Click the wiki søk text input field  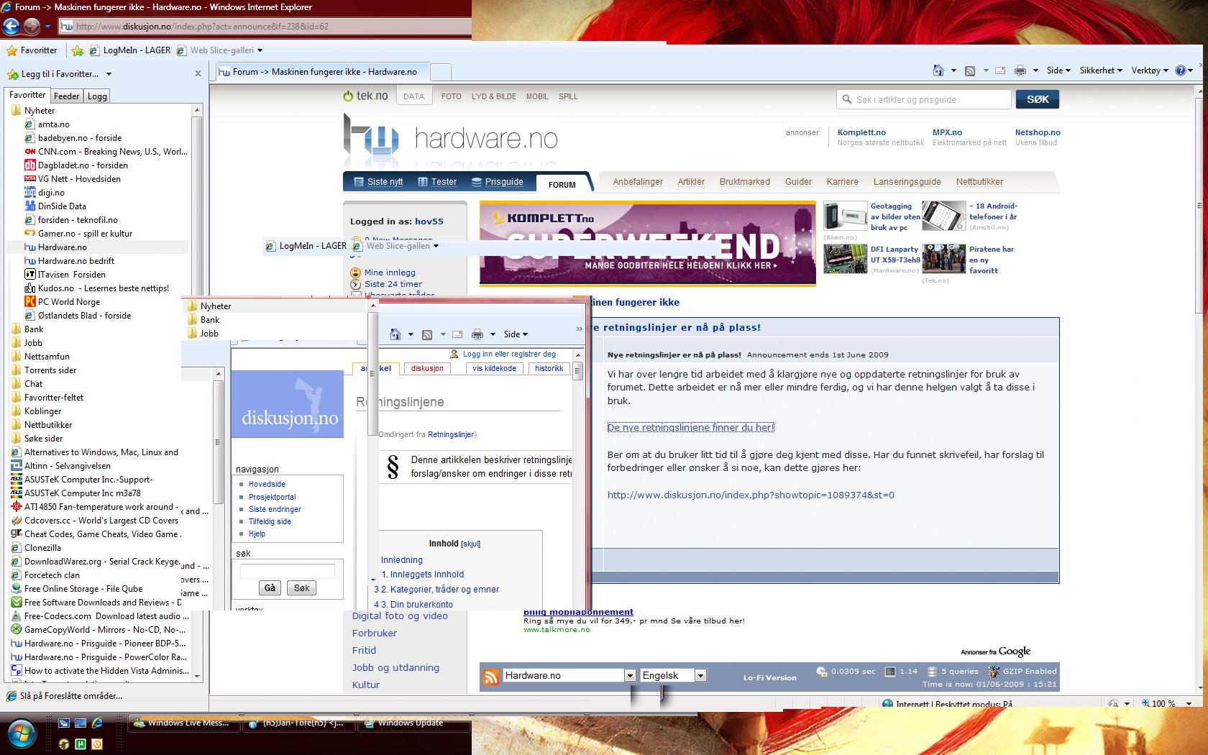click(x=287, y=571)
